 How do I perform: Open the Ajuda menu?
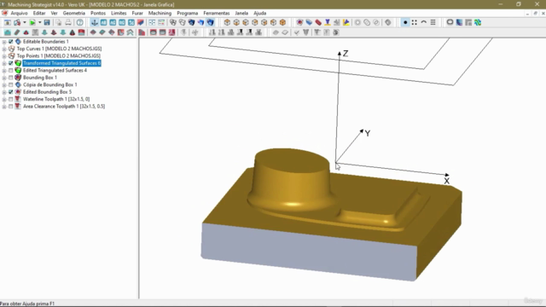259,14
